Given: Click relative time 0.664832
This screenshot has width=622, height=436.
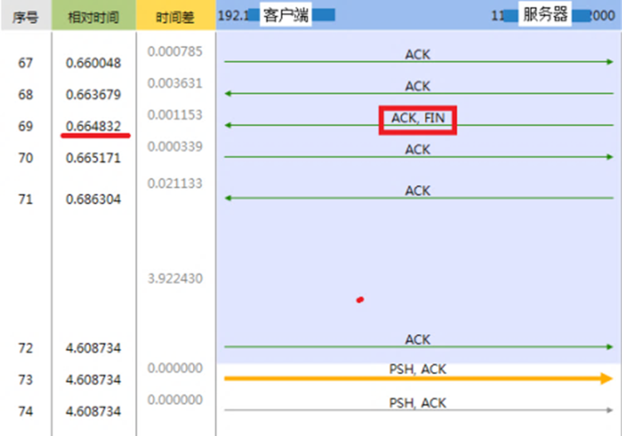Looking at the screenshot, I should pyautogui.click(x=93, y=127).
